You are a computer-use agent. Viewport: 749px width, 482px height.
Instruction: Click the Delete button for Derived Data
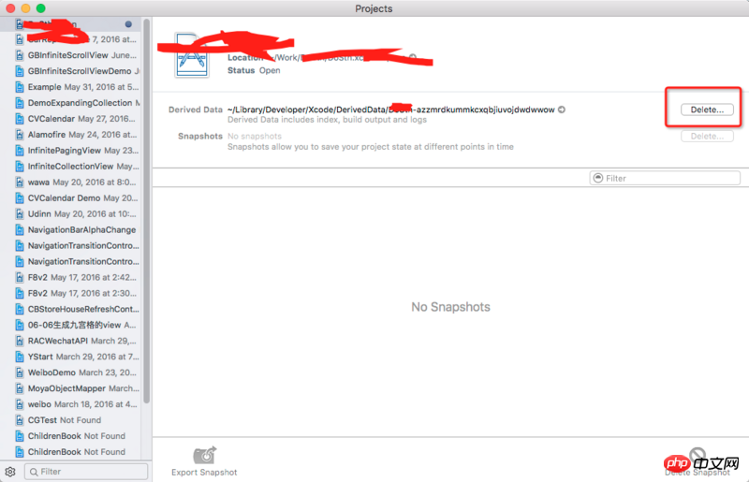click(707, 110)
